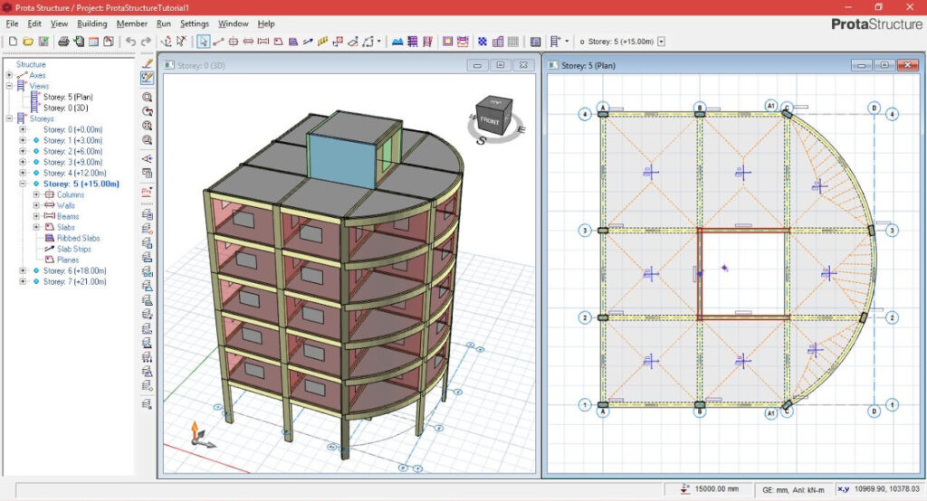Select Walls item in tree
Viewport: 927px width, 501px height.
coord(65,205)
